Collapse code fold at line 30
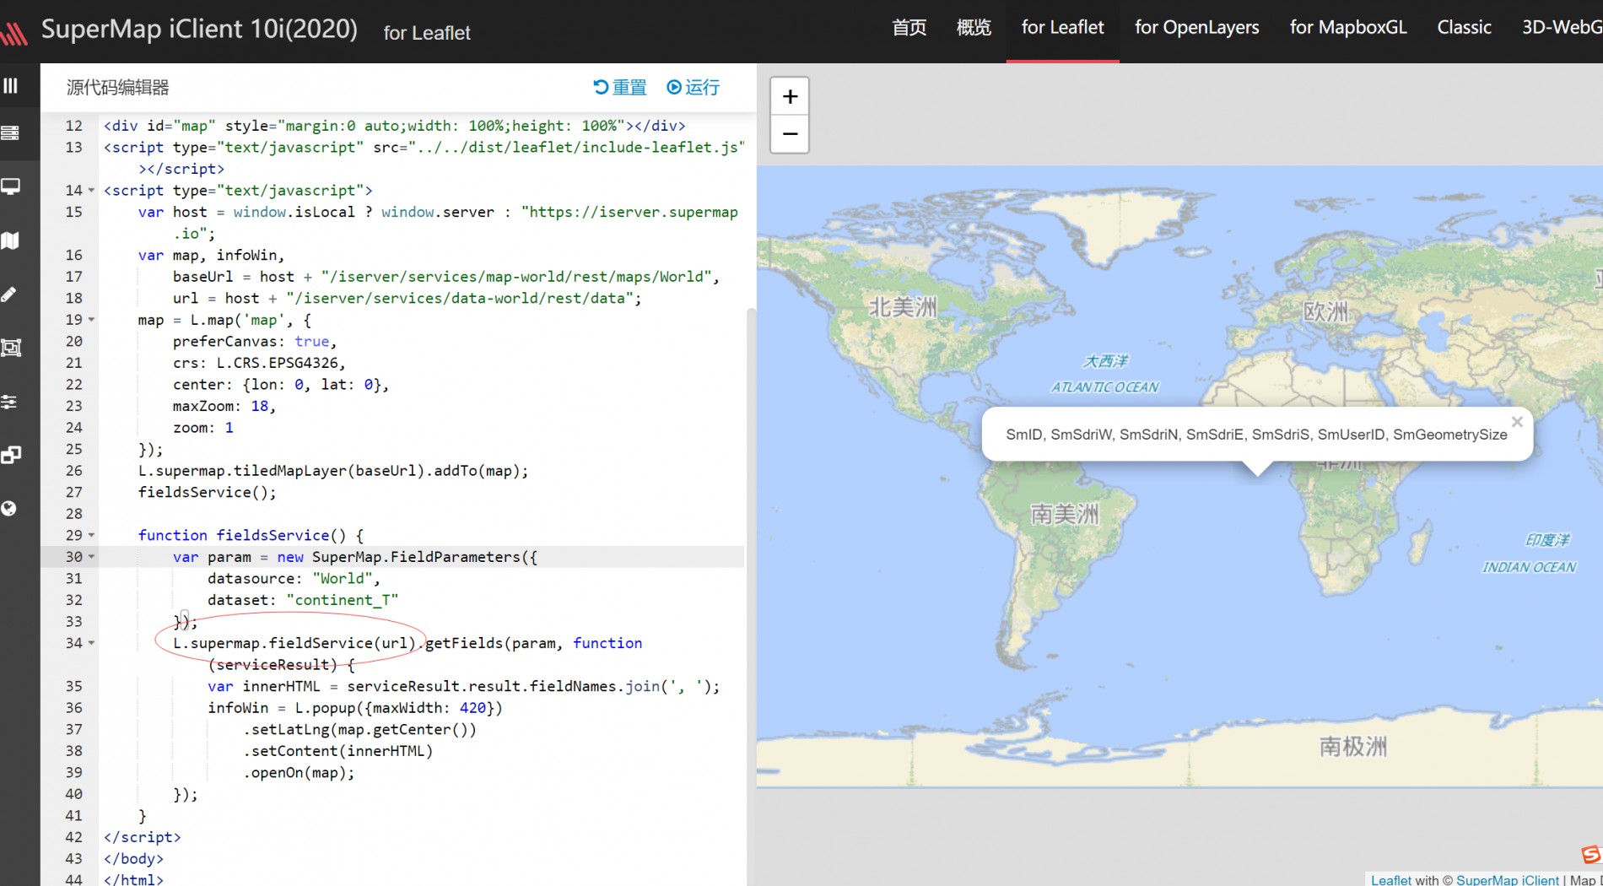The height and width of the screenshot is (886, 1603). [x=92, y=557]
